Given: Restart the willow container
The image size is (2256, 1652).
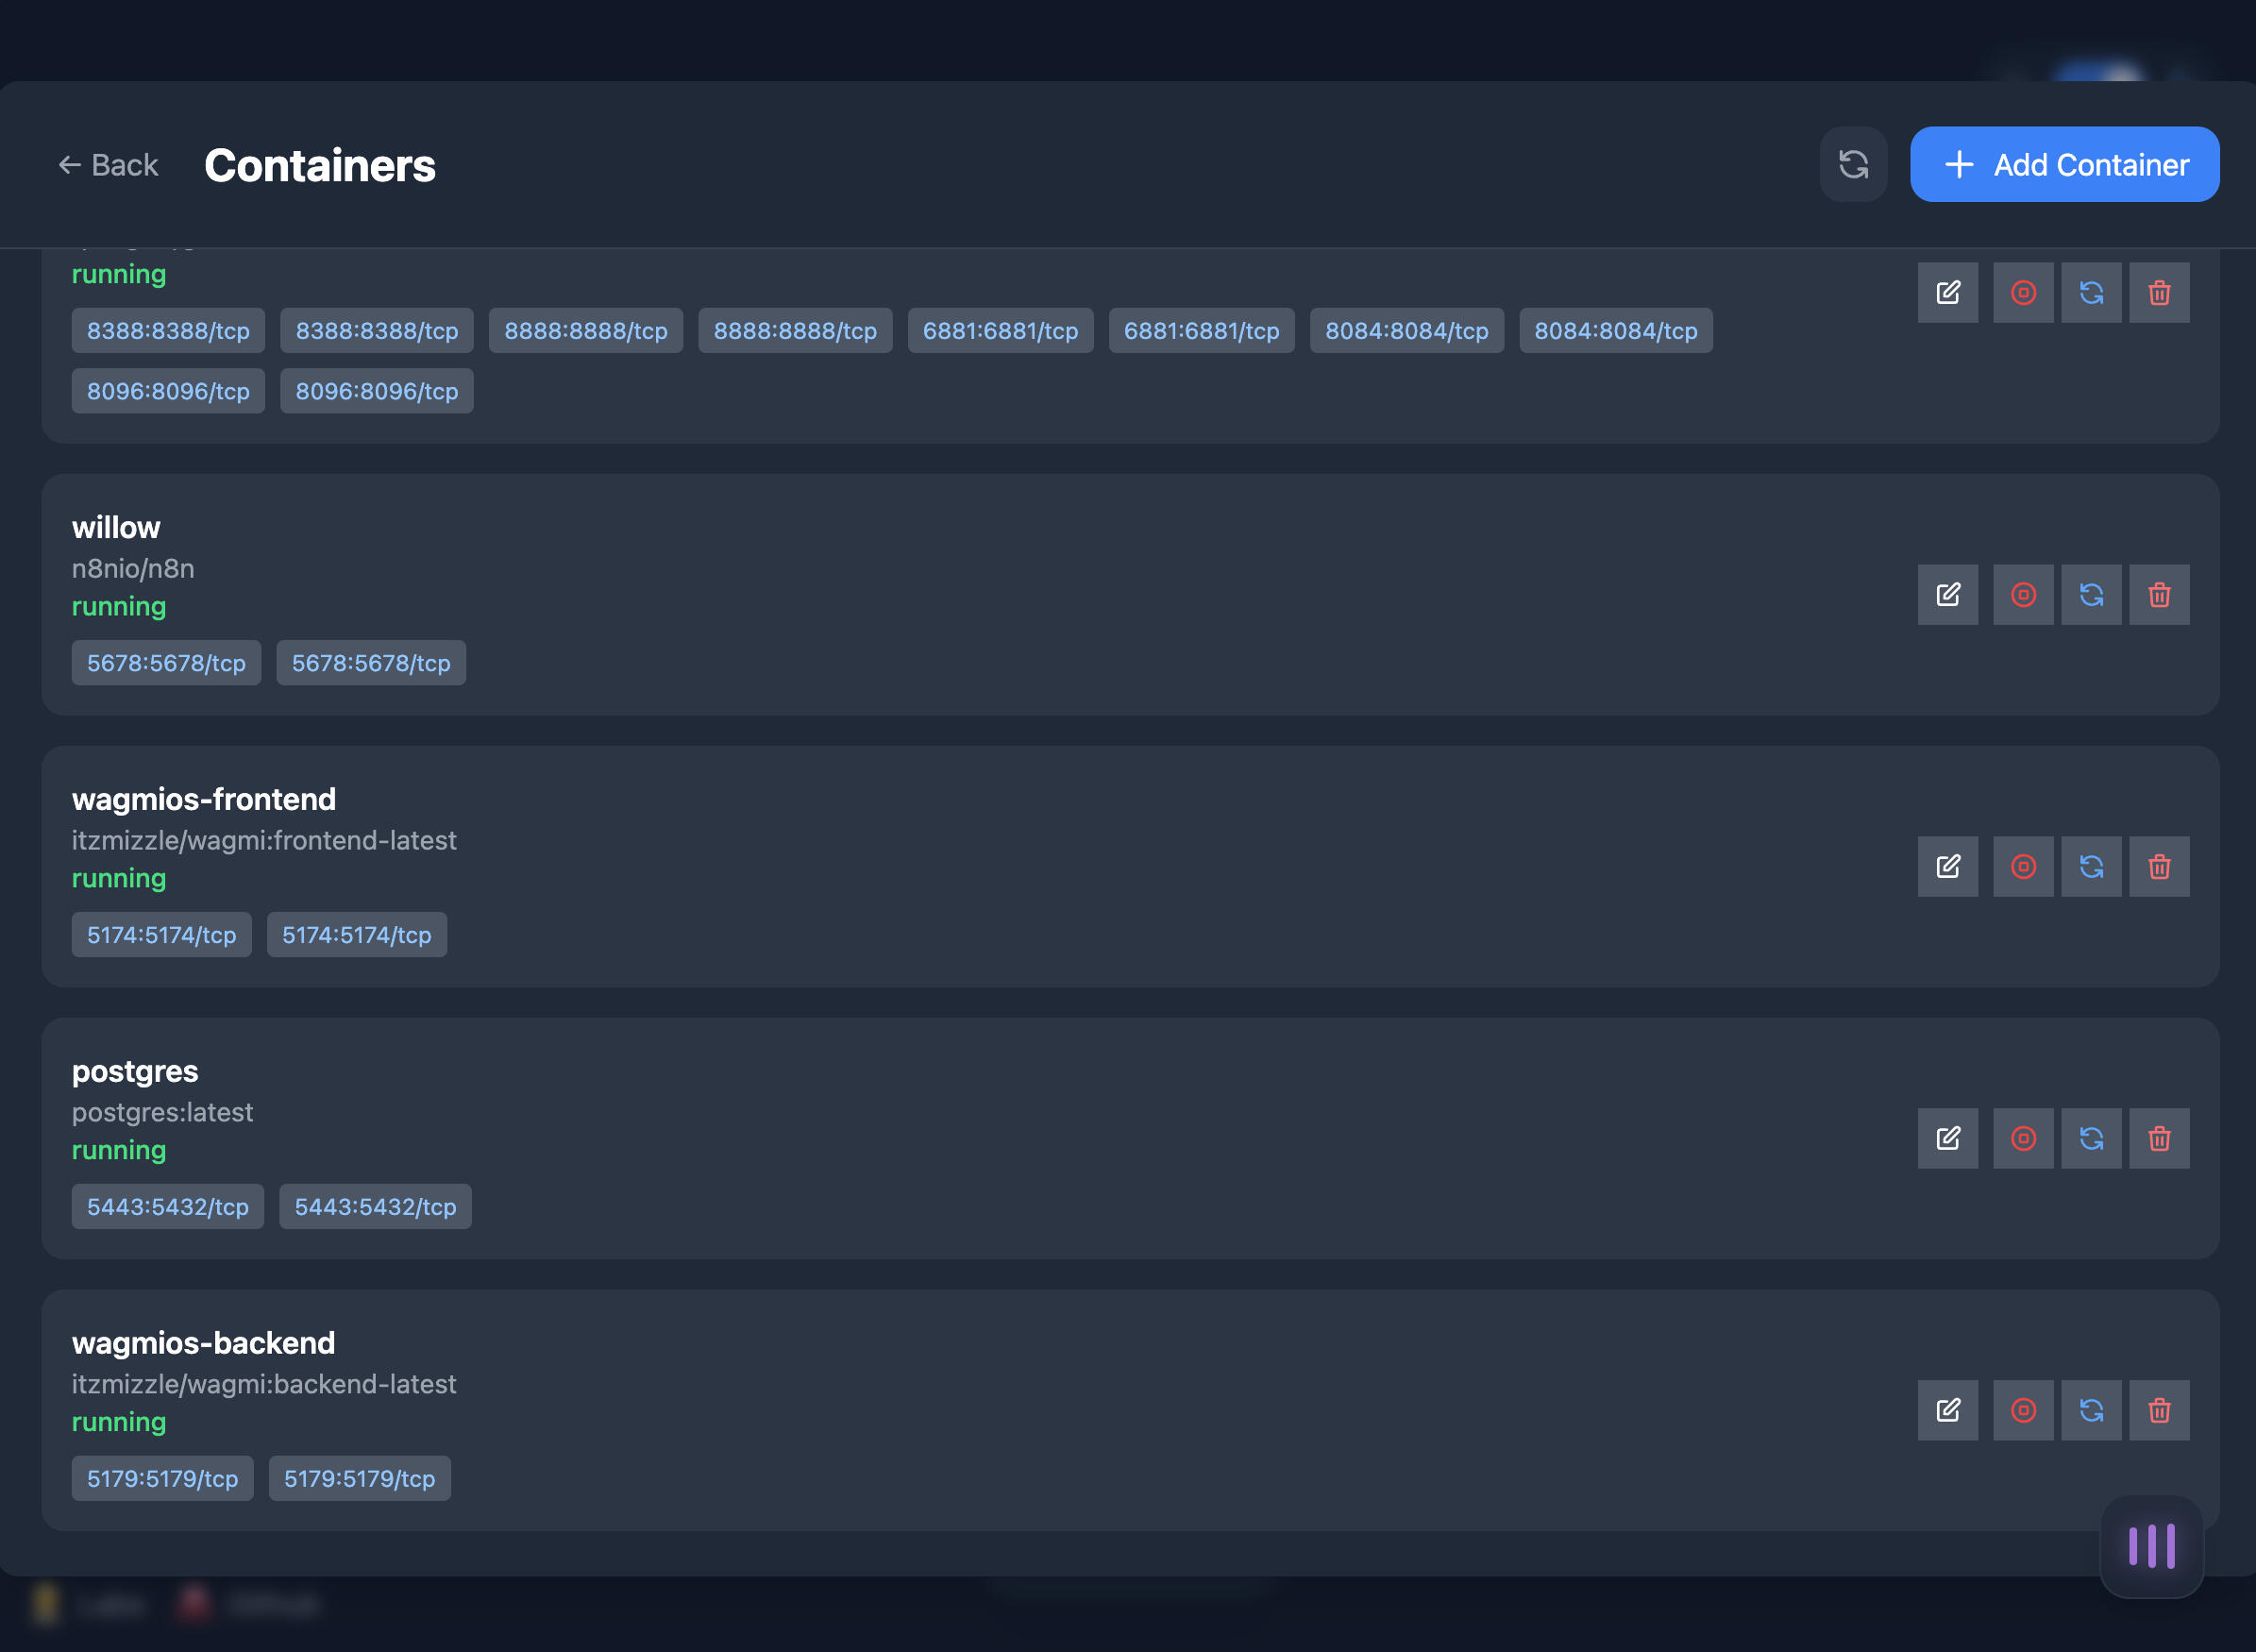Looking at the screenshot, I should (x=2091, y=595).
